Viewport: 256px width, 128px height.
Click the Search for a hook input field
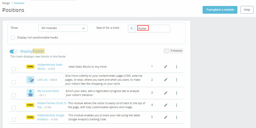click(x=152, y=28)
